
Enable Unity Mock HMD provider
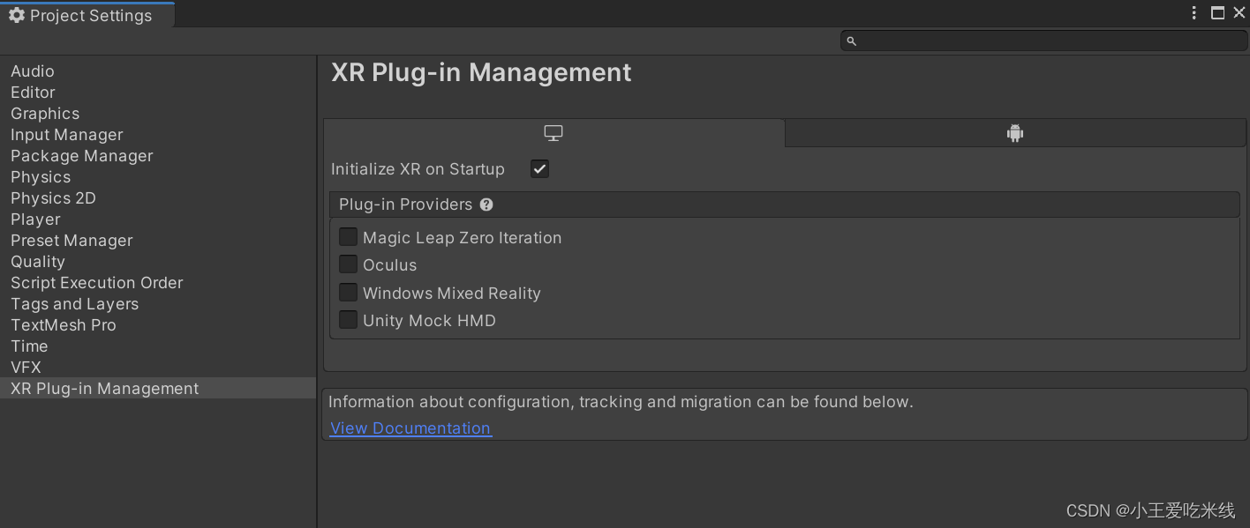(349, 320)
